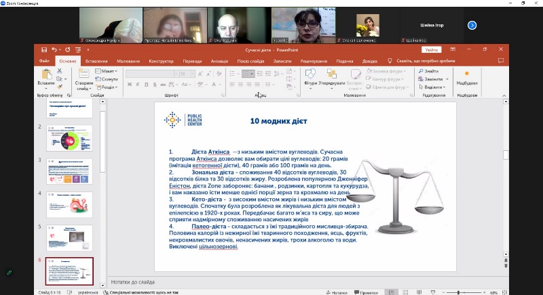The width and height of the screenshot is (543, 295).
Task: Open the font size 18 dropdown
Action: (193, 74)
